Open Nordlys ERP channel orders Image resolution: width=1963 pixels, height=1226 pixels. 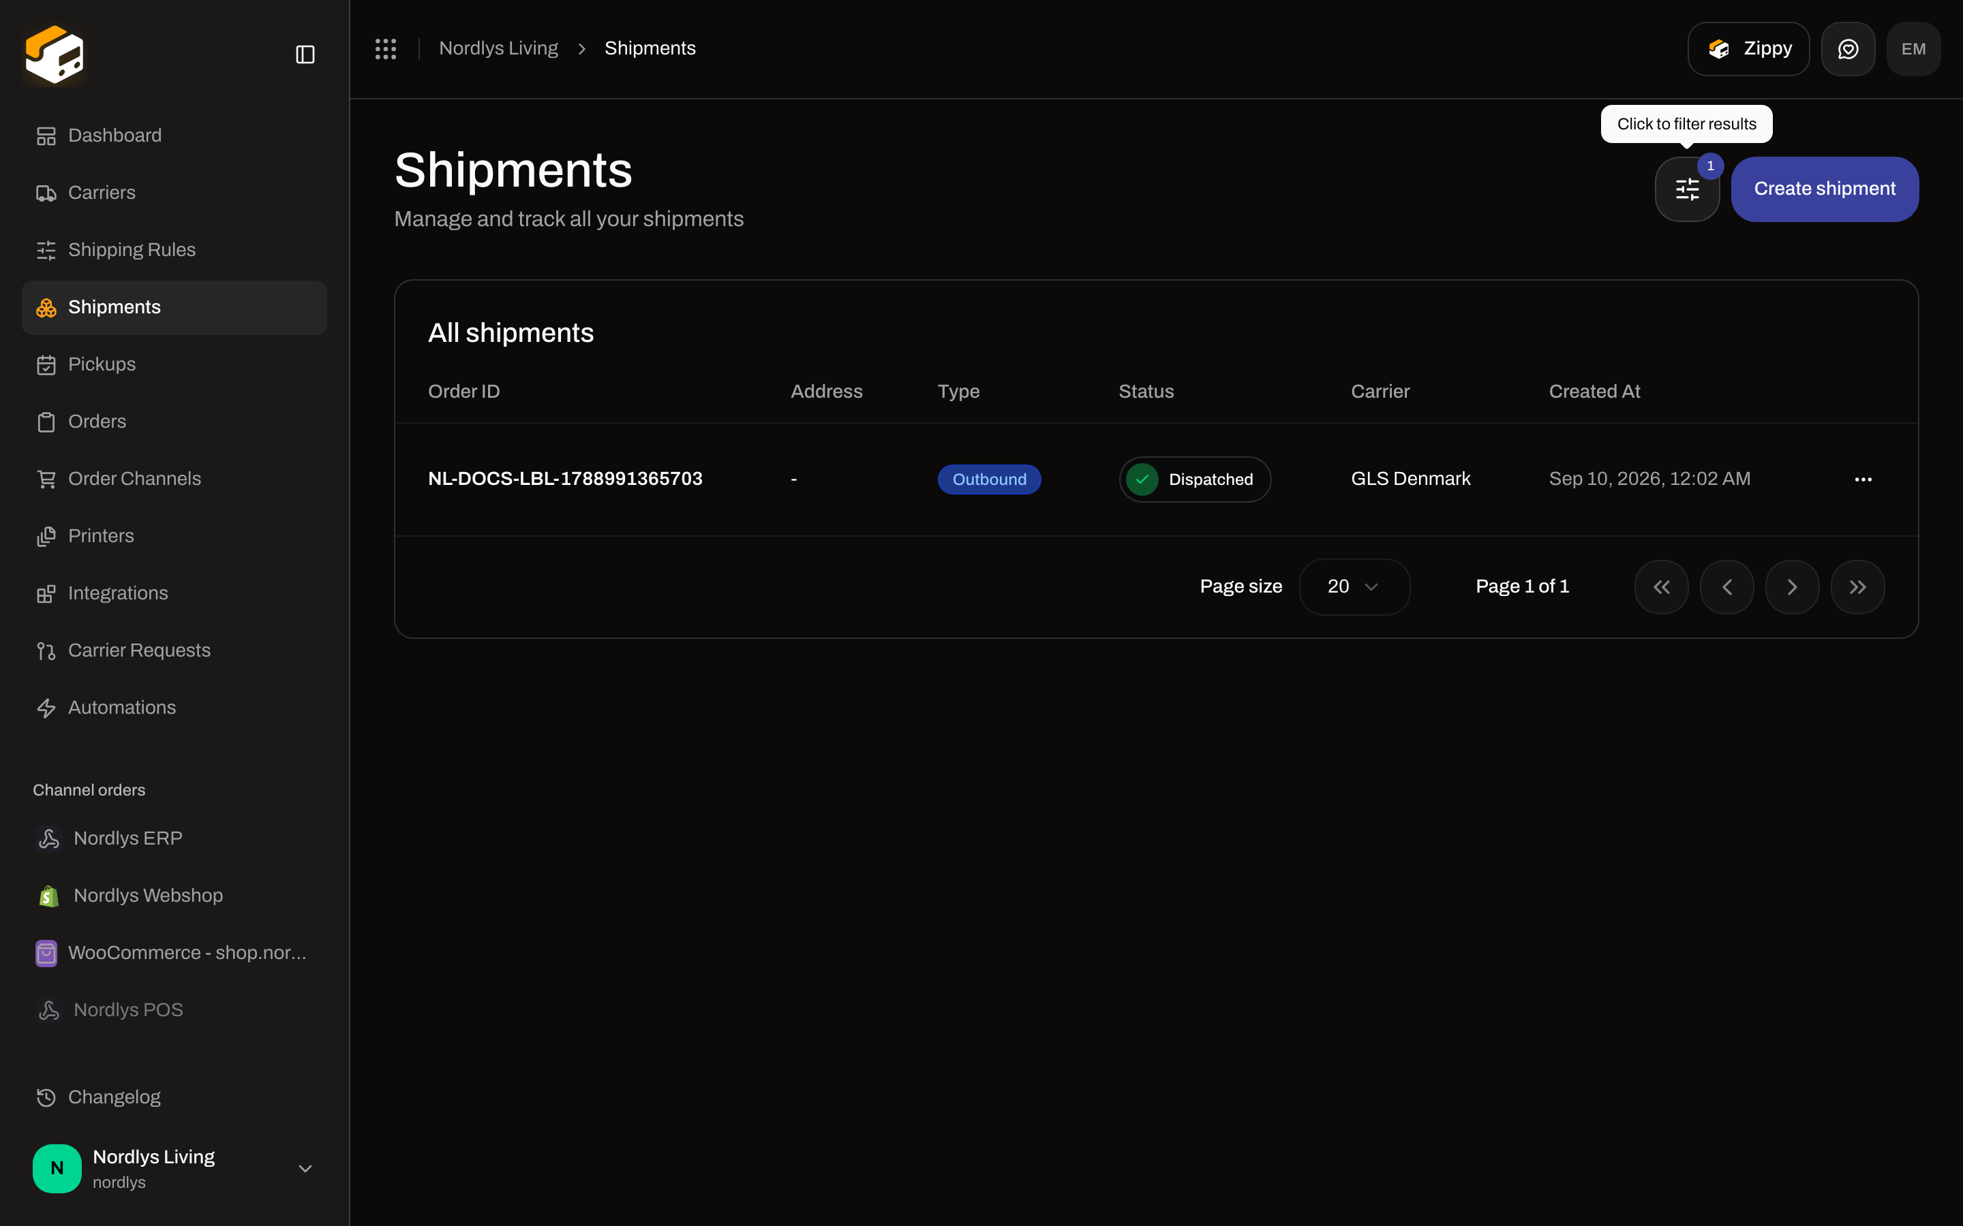click(x=174, y=838)
